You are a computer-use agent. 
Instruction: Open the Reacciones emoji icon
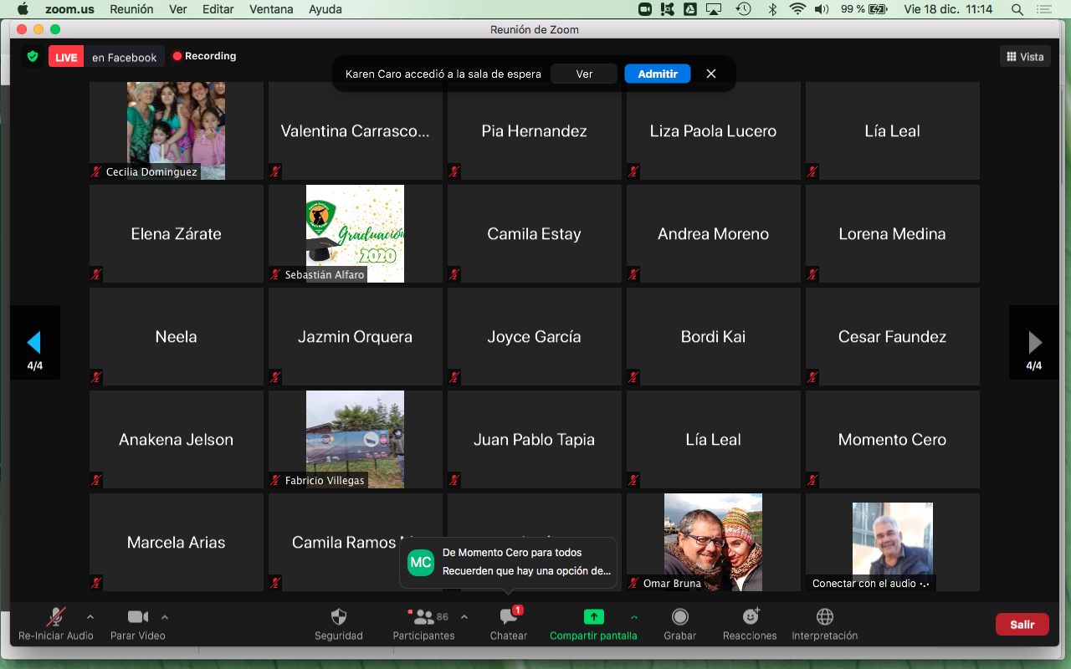751,617
